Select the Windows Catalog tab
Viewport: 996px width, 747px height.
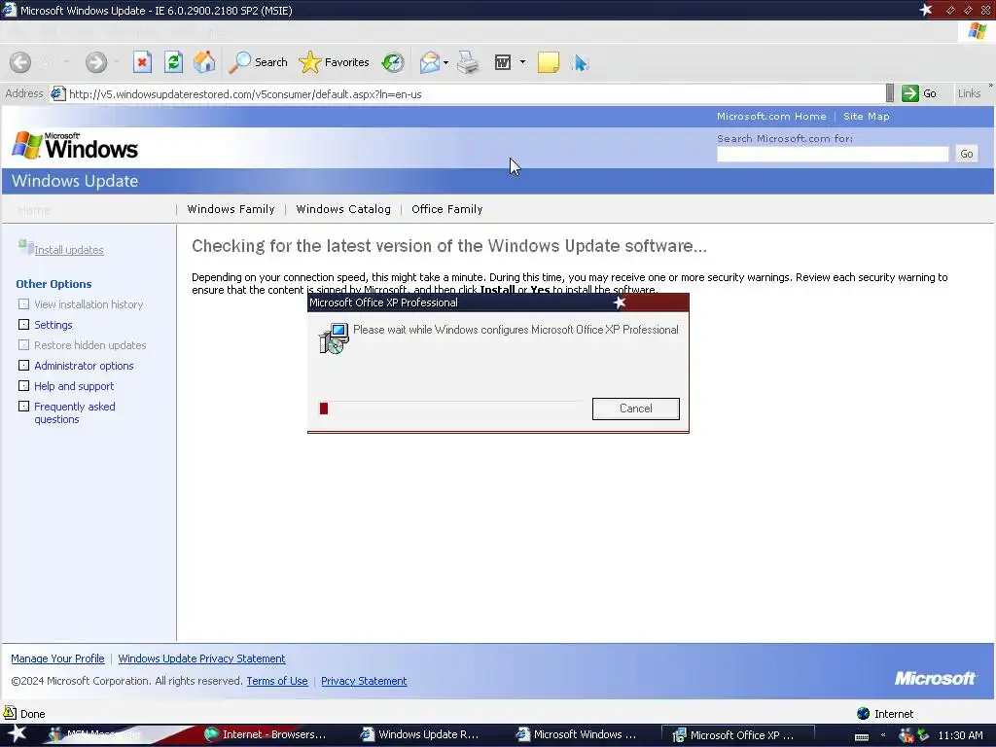click(343, 209)
